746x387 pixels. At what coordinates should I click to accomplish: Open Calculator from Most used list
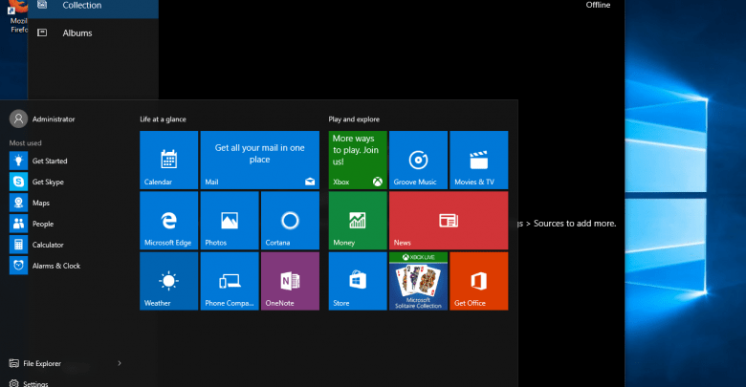point(67,245)
